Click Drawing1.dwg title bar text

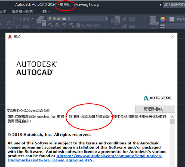pos(86,4)
